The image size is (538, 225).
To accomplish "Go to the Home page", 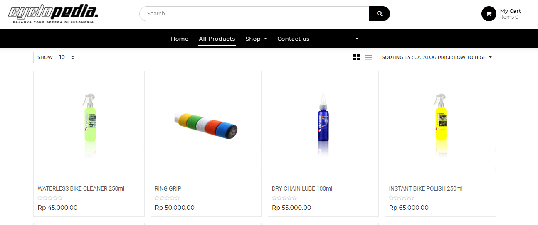I will pos(180,39).
